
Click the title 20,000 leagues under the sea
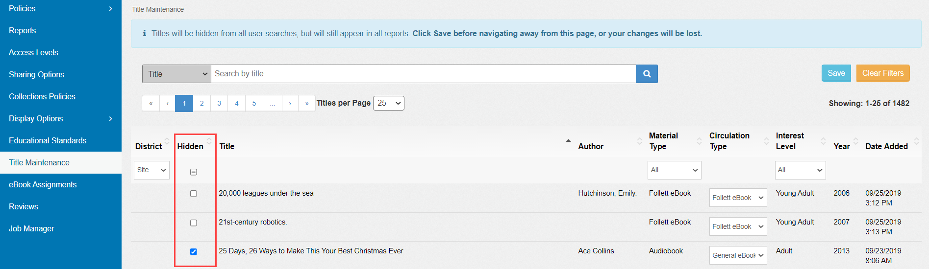[x=266, y=193]
